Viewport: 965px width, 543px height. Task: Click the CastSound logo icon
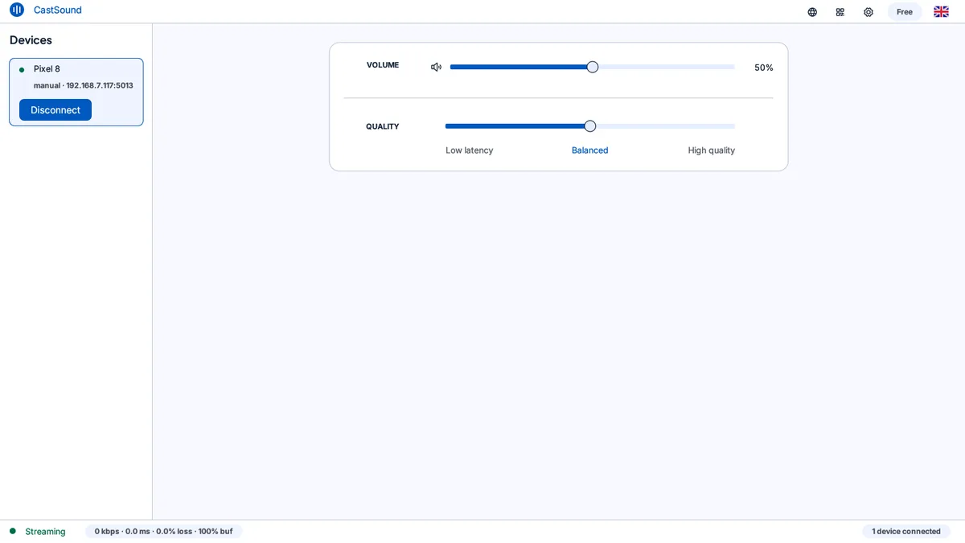tap(17, 10)
